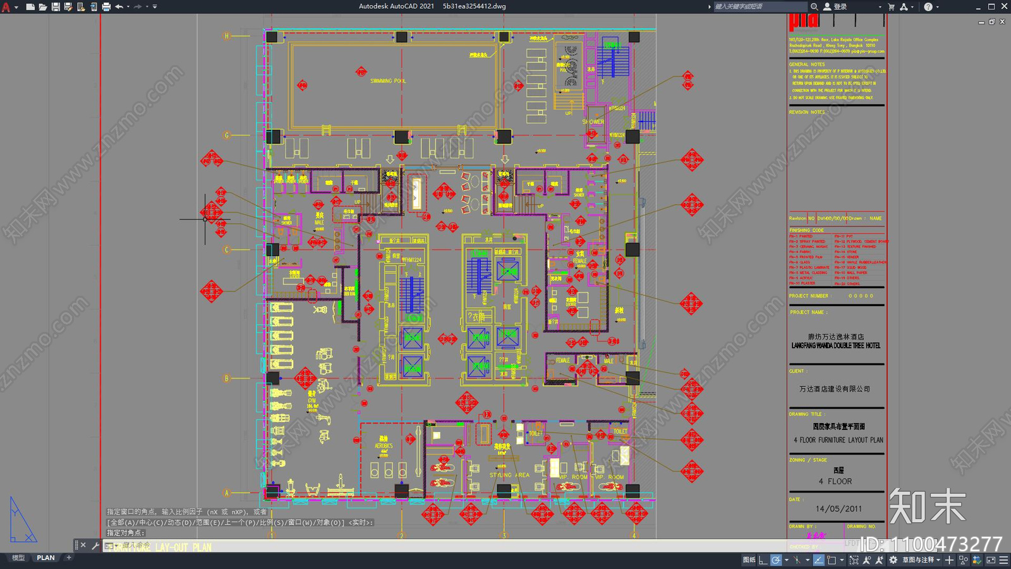Open the undo history dropdown arrow
The width and height of the screenshot is (1011, 569).
(x=128, y=7)
